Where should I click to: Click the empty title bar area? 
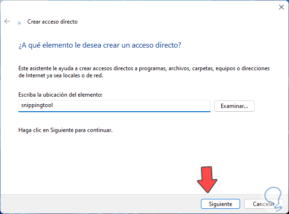click(x=141, y=7)
